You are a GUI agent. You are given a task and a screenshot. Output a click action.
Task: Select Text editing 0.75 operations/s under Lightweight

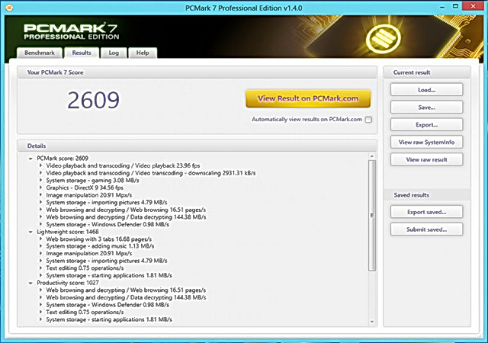85,268
